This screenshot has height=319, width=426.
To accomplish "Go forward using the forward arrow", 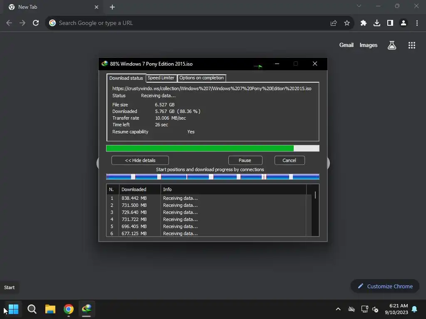I will pyautogui.click(x=22, y=23).
